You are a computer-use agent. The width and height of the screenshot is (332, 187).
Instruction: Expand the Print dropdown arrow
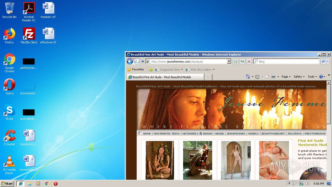pyautogui.click(x=278, y=77)
